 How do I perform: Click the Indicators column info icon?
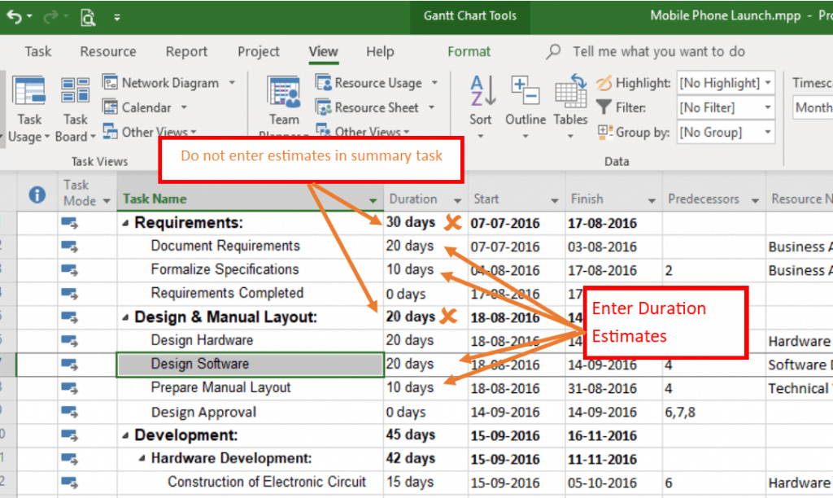(37, 195)
